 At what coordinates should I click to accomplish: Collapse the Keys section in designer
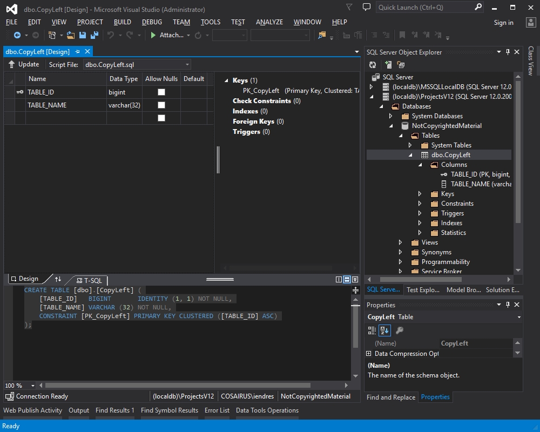226,80
